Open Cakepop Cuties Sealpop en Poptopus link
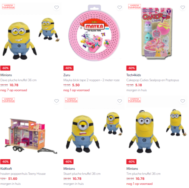 coord(153,80)
